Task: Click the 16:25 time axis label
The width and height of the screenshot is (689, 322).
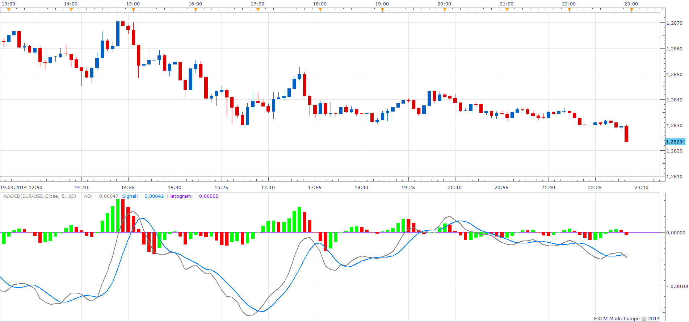Action: [221, 188]
